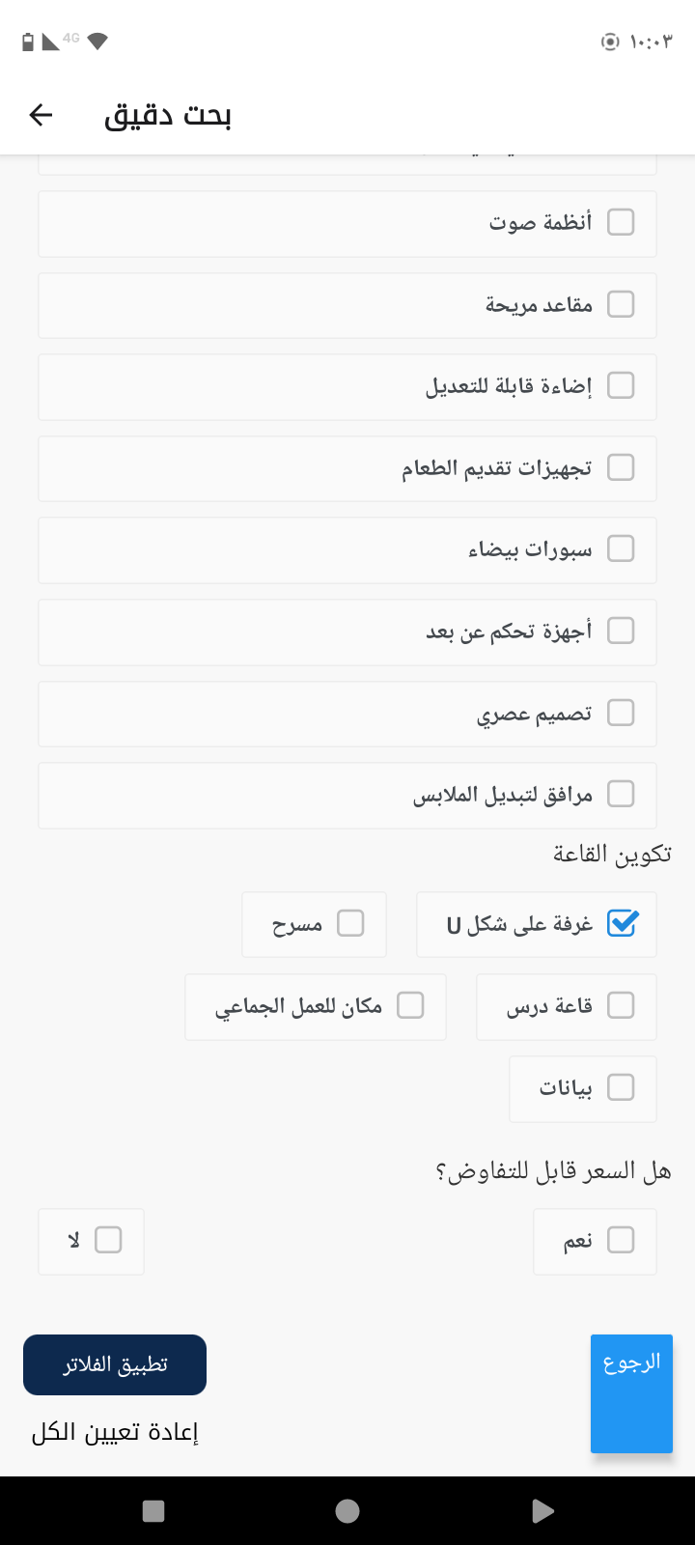Check مكان للعمل الجماعي option
This screenshot has height=1545, width=695.
(410, 1006)
